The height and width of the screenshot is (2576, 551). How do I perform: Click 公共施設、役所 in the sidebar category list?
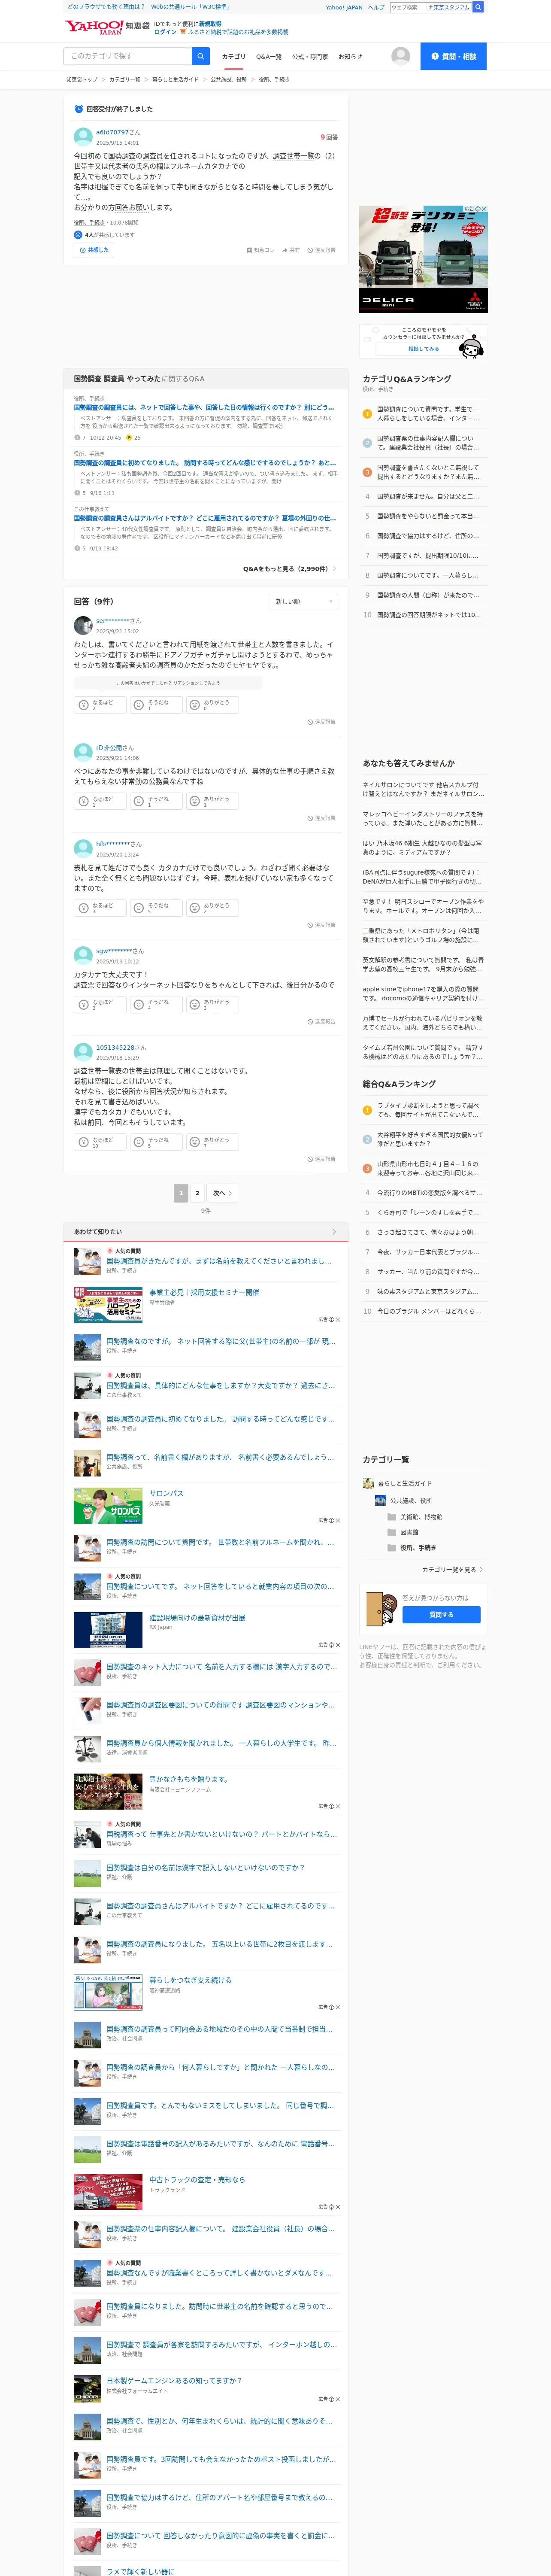point(411,1500)
